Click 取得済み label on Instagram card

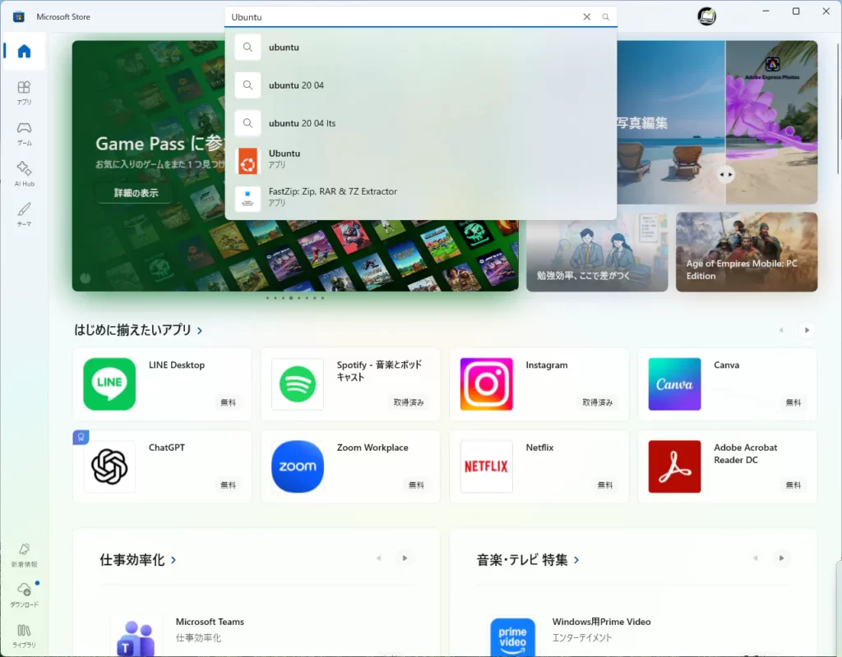(x=597, y=402)
